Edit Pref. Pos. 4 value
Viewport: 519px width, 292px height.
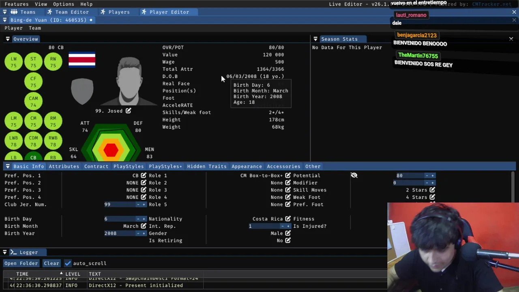coord(143,198)
